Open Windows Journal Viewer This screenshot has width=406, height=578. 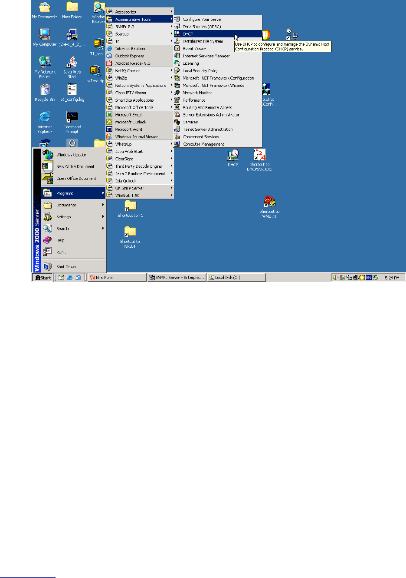(140, 136)
